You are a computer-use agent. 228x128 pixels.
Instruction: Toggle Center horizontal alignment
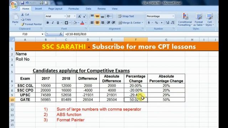97,23
